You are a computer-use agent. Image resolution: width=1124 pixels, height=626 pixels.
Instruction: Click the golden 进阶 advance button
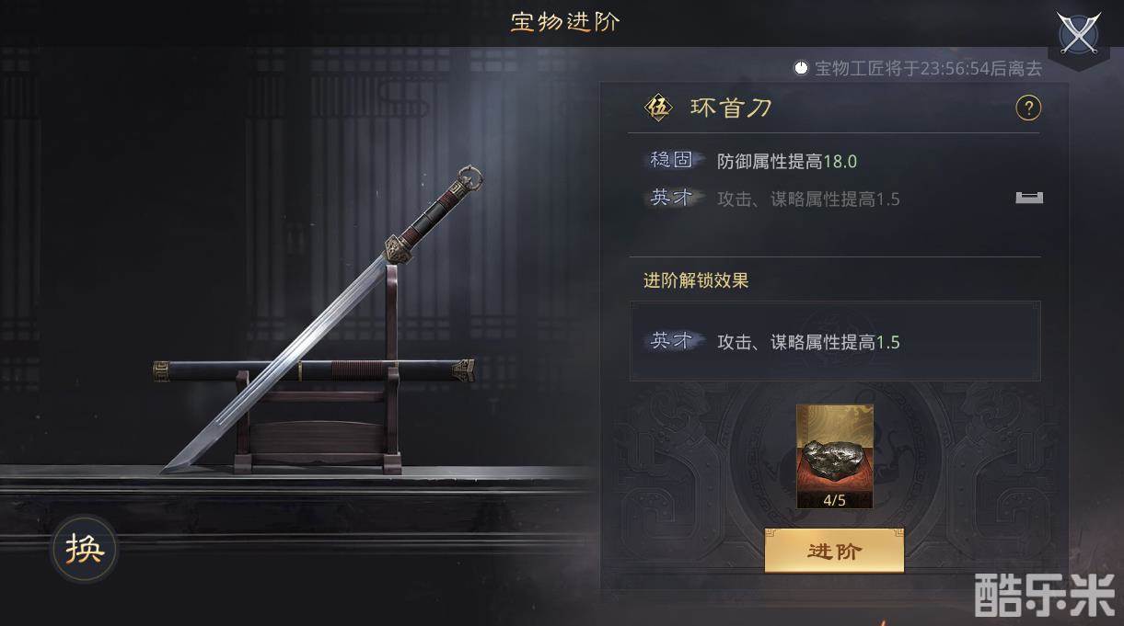pos(834,551)
